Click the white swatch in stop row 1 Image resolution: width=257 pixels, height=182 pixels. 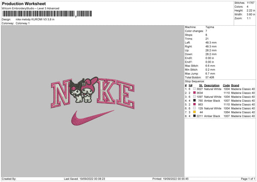pyautogui.click(x=194, y=89)
